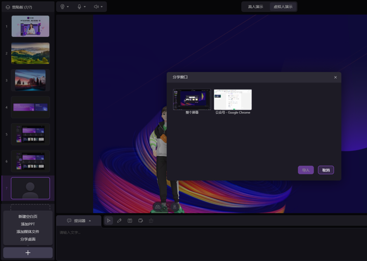The image size is (367, 261).
Task: Select slide 7 avatar placeholder thumbnail
Action: (x=31, y=188)
